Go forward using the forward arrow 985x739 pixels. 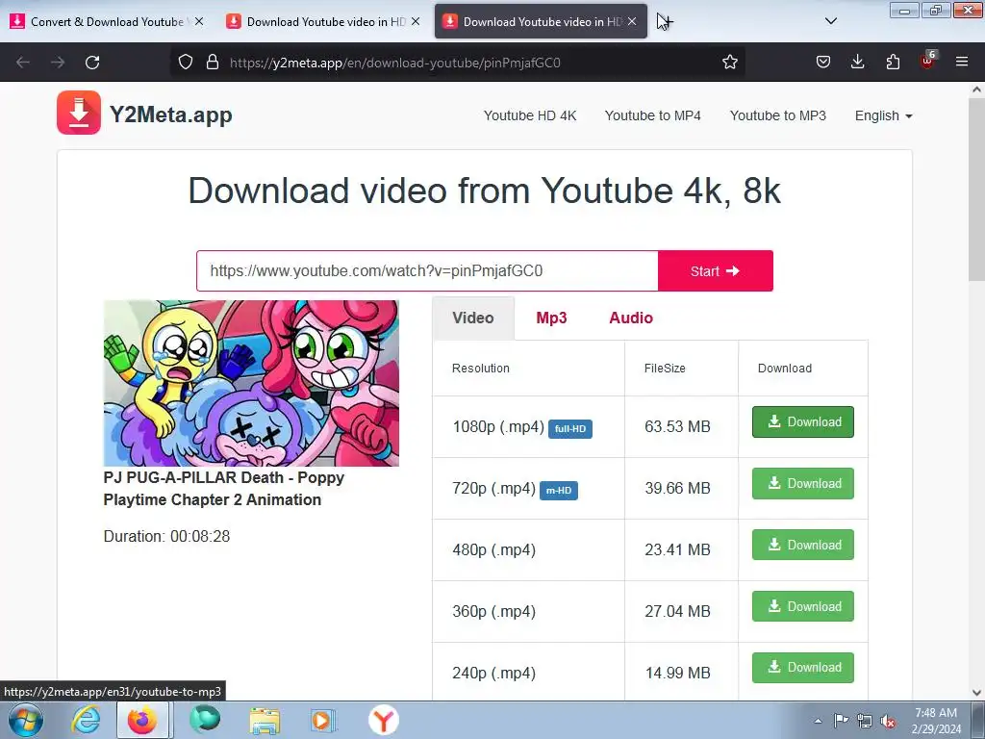click(58, 63)
